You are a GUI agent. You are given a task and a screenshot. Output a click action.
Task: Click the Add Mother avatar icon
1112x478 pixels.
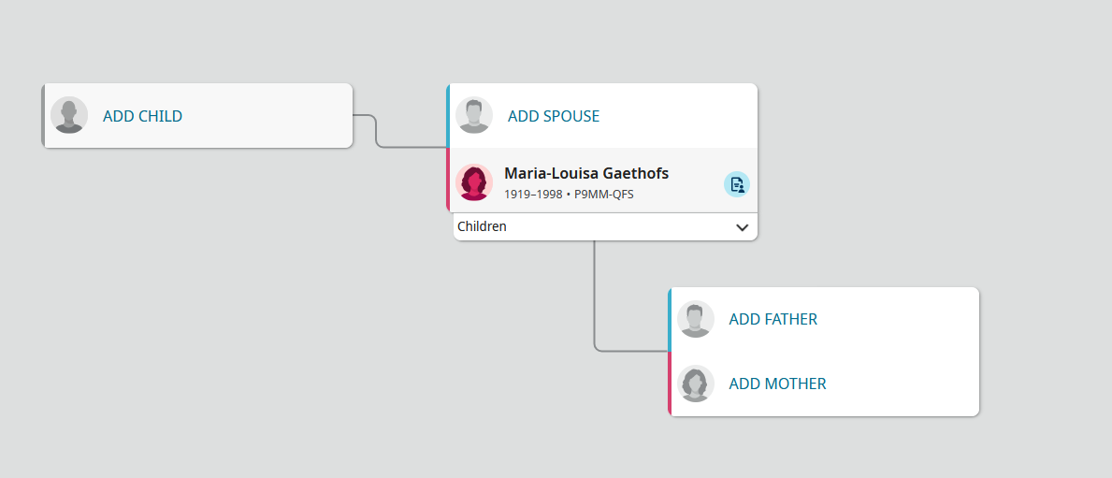(695, 384)
